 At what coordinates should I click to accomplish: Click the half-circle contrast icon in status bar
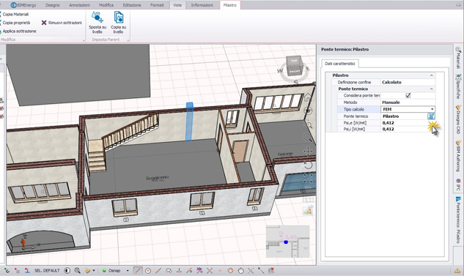67,270
